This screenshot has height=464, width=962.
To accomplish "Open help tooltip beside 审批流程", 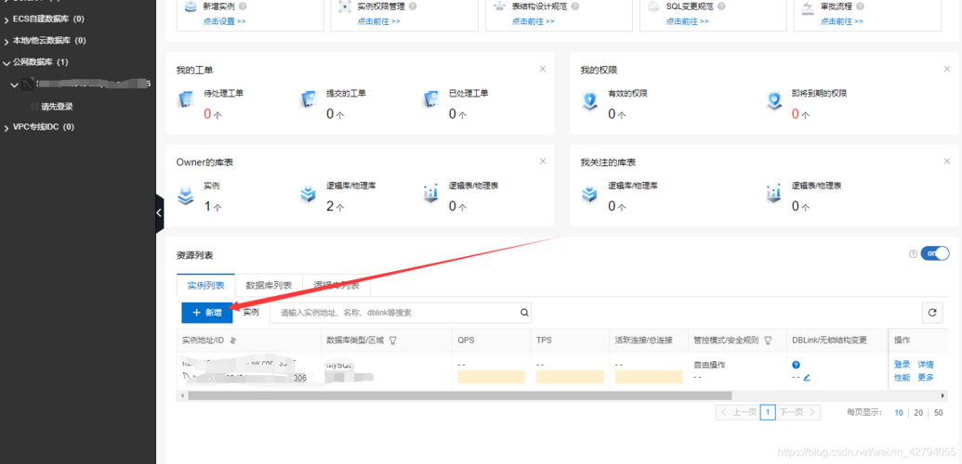I will pyautogui.click(x=860, y=6).
